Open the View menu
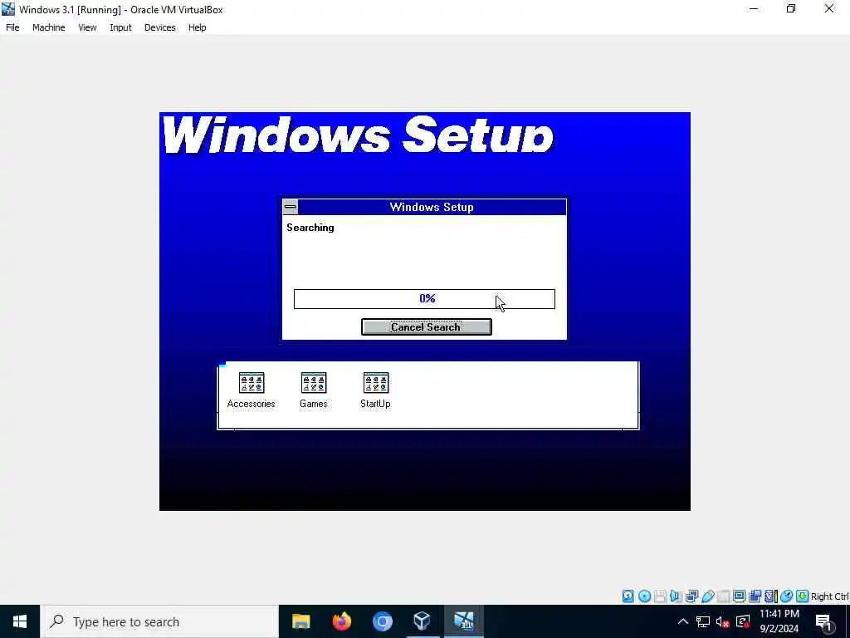This screenshot has width=850, height=638. click(87, 27)
